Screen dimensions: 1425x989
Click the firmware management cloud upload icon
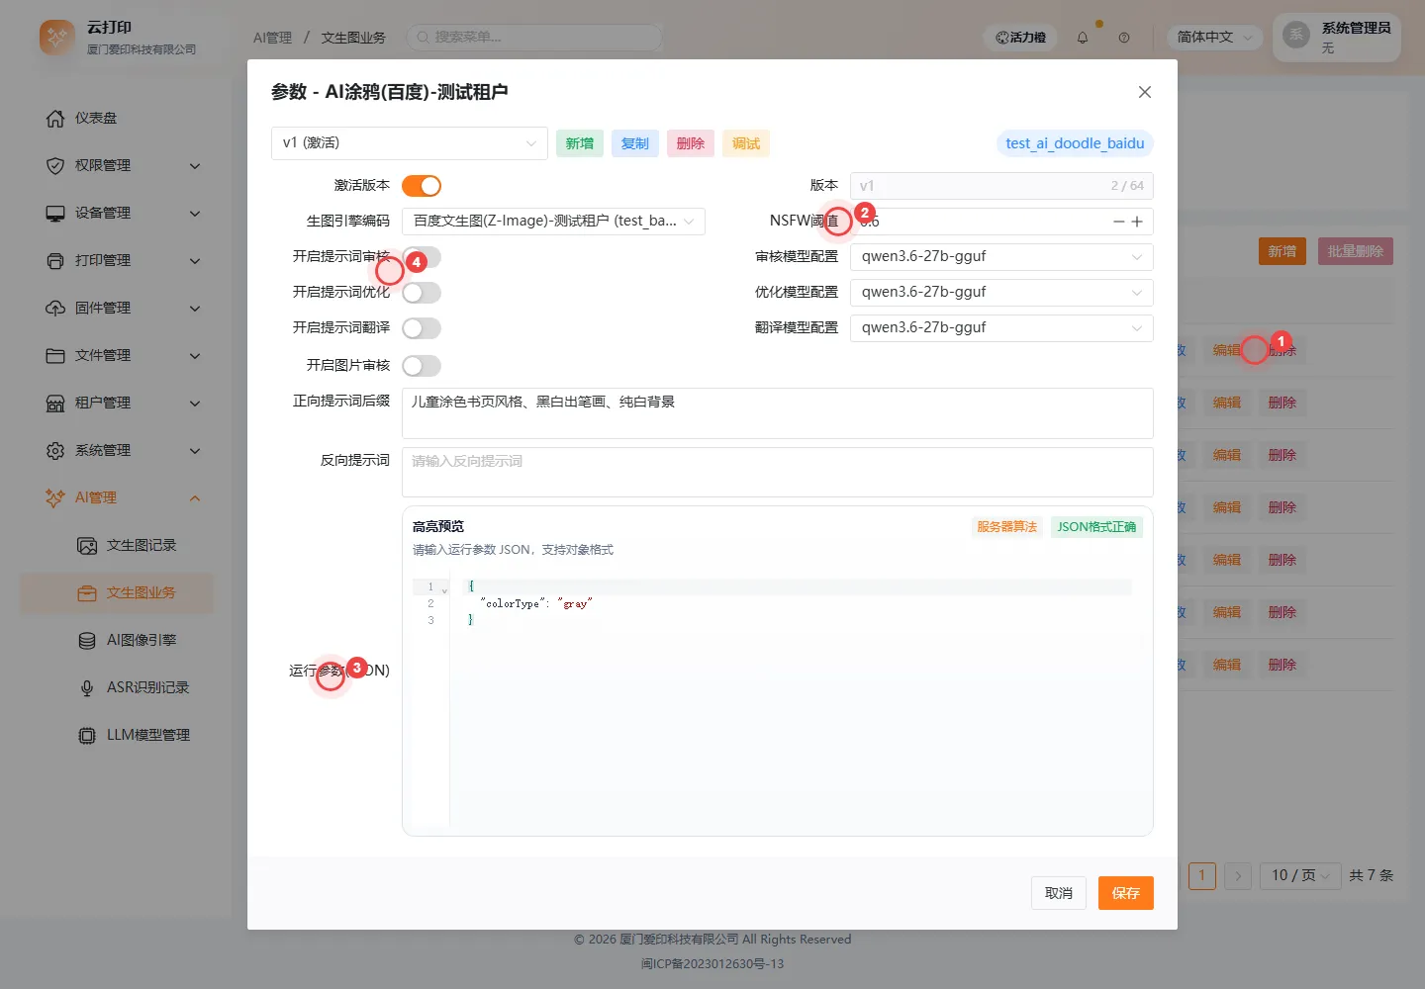point(55,308)
